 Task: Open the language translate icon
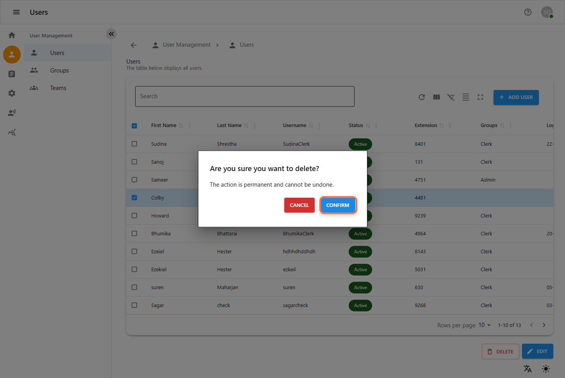coord(528,369)
